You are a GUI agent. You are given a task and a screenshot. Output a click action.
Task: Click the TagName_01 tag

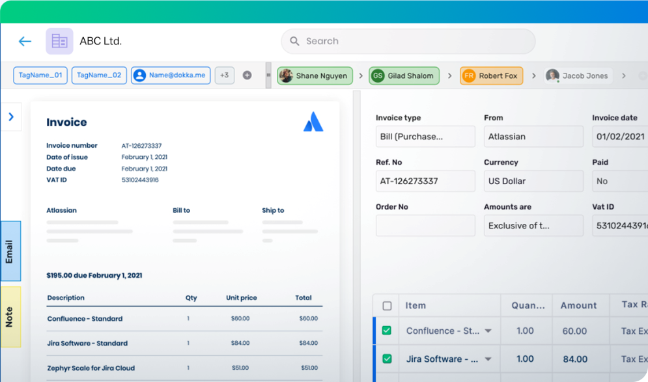pyautogui.click(x=40, y=75)
